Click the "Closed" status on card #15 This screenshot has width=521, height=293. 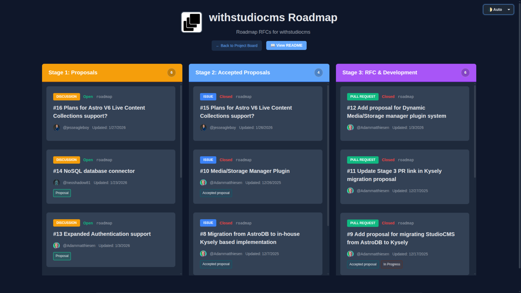226,97
